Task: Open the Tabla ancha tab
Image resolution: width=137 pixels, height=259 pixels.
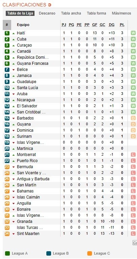Action: (x=71, y=14)
